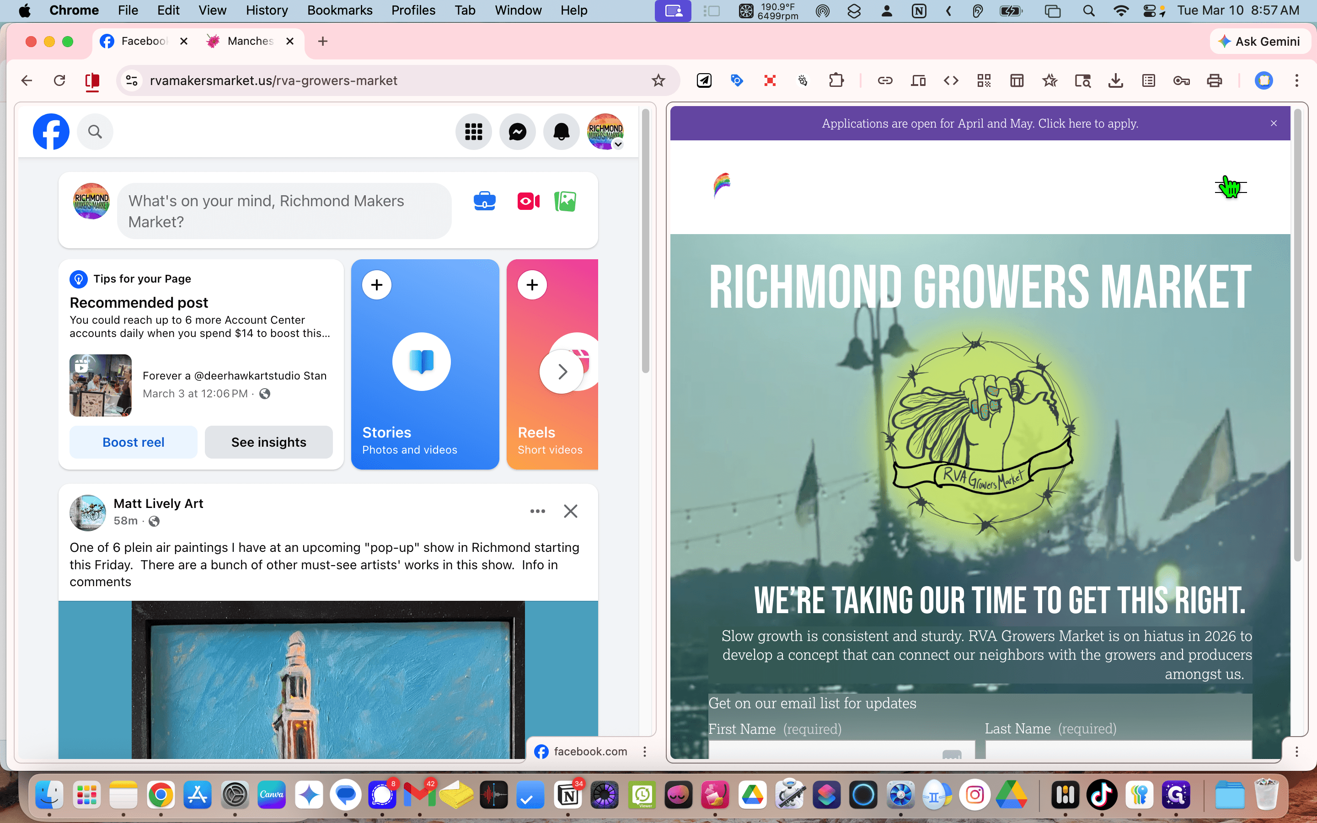Image resolution: width=1317 pixels, height=823 pixels.
Task: Click What's on your mind input
Action: pos(284,211)
